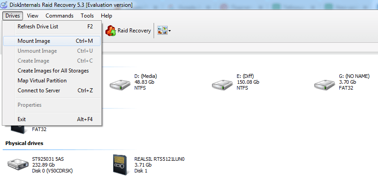Select the E: (Diff) drive icon

coord(224,84)
